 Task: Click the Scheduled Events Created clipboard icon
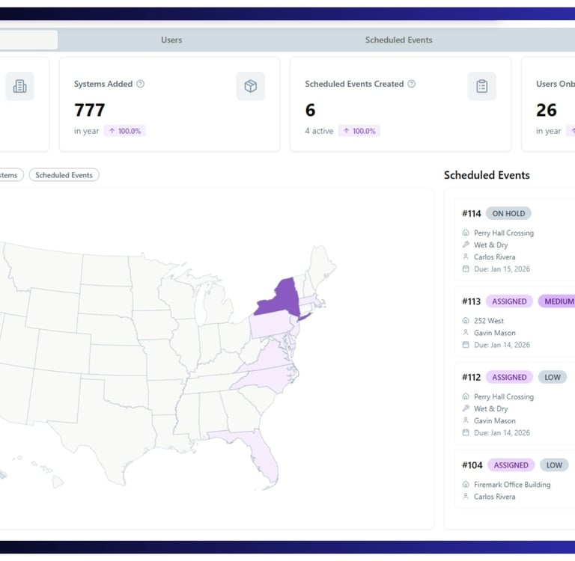481,86
